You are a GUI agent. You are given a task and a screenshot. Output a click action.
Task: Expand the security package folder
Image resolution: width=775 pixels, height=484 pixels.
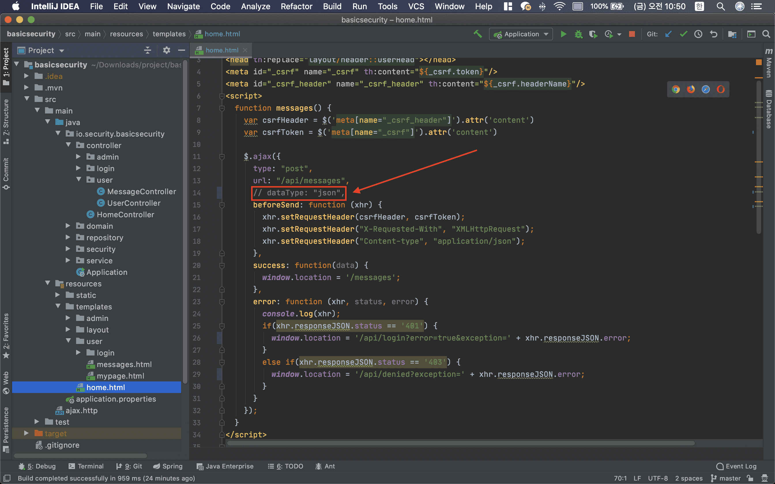[x=68, y=249]
